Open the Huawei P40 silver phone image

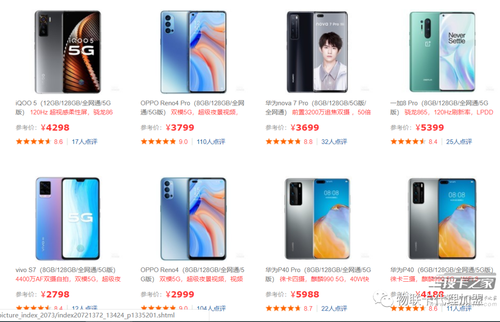[x=442, y=219]
